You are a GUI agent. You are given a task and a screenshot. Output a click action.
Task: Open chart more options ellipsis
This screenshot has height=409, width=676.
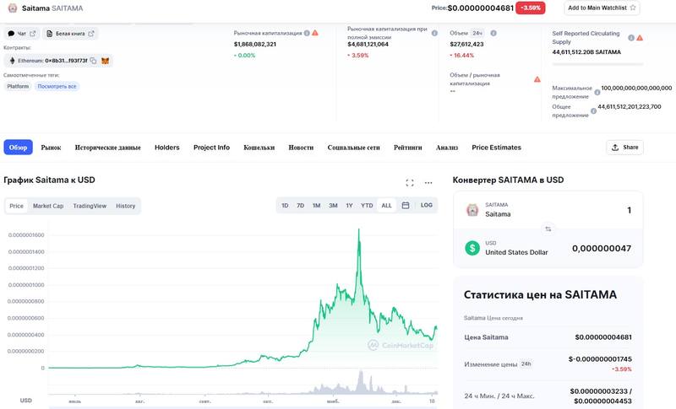428,183
